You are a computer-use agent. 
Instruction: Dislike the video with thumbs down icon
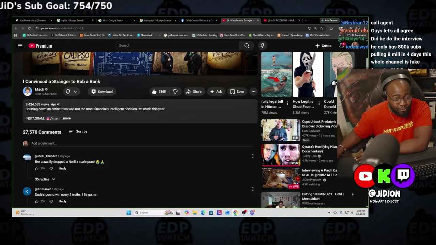pyautogui.click(x=175, y=92)
